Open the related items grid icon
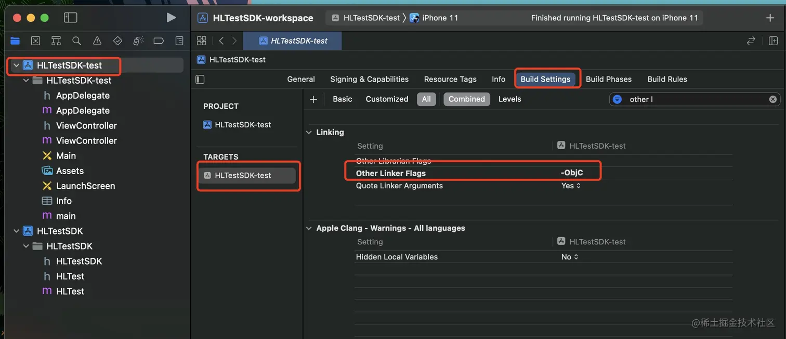Screen dimensions: 786x339 point(202,41)
